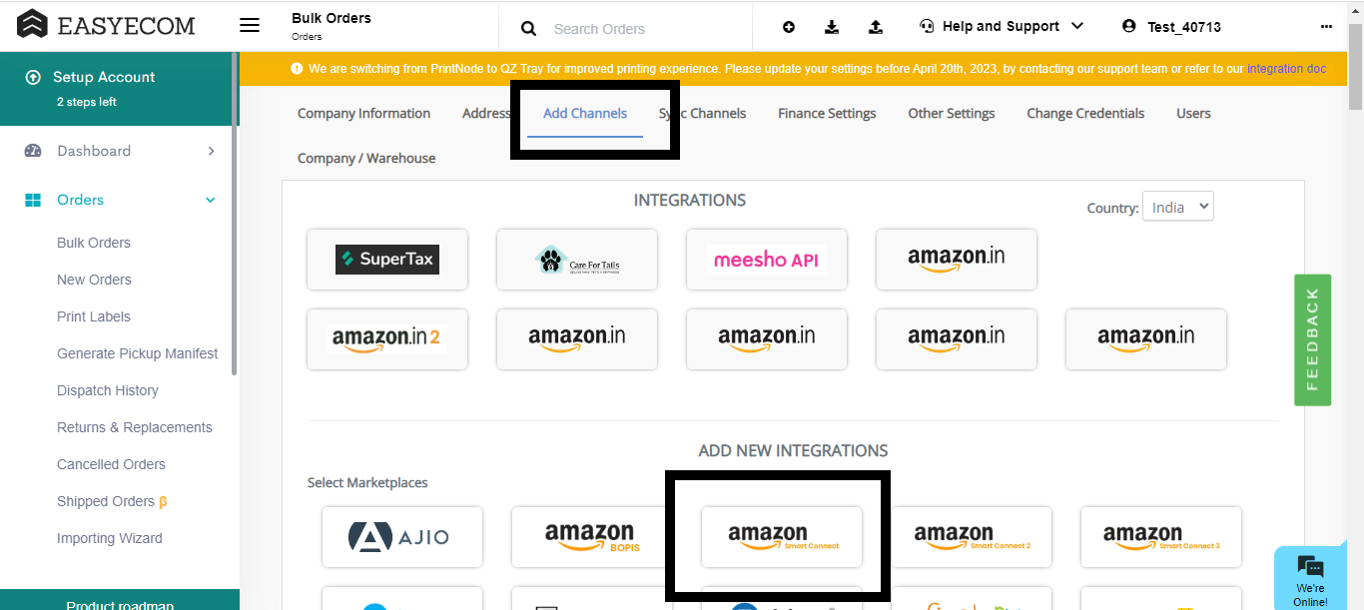Follow the integration doc link

tap(1286, 69)
